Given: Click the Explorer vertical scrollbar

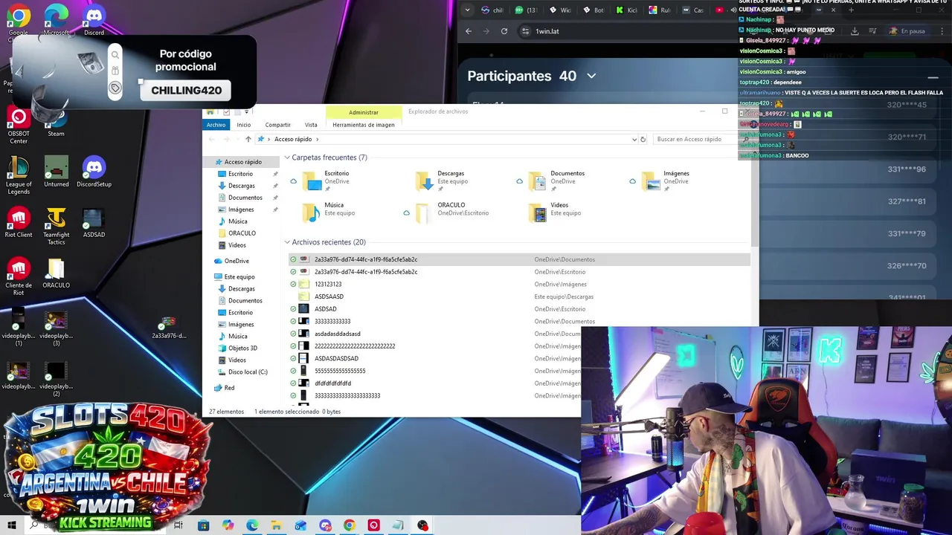Looking at the screenshot, I should coord(754,201).
